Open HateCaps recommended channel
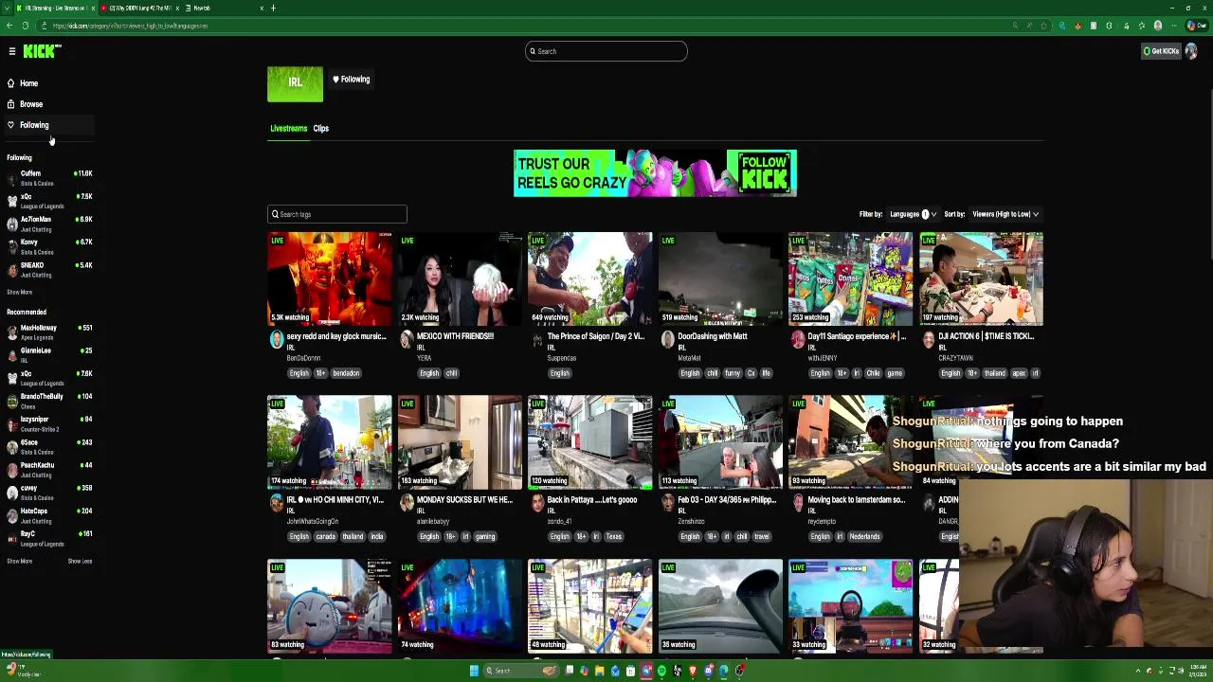The height and width of the screenshot is (682, 1213). 47,515
